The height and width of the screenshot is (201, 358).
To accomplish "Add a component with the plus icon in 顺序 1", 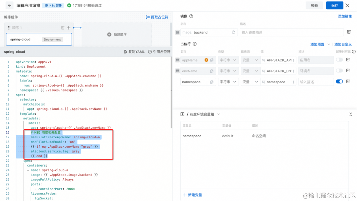I will point(69,28).
